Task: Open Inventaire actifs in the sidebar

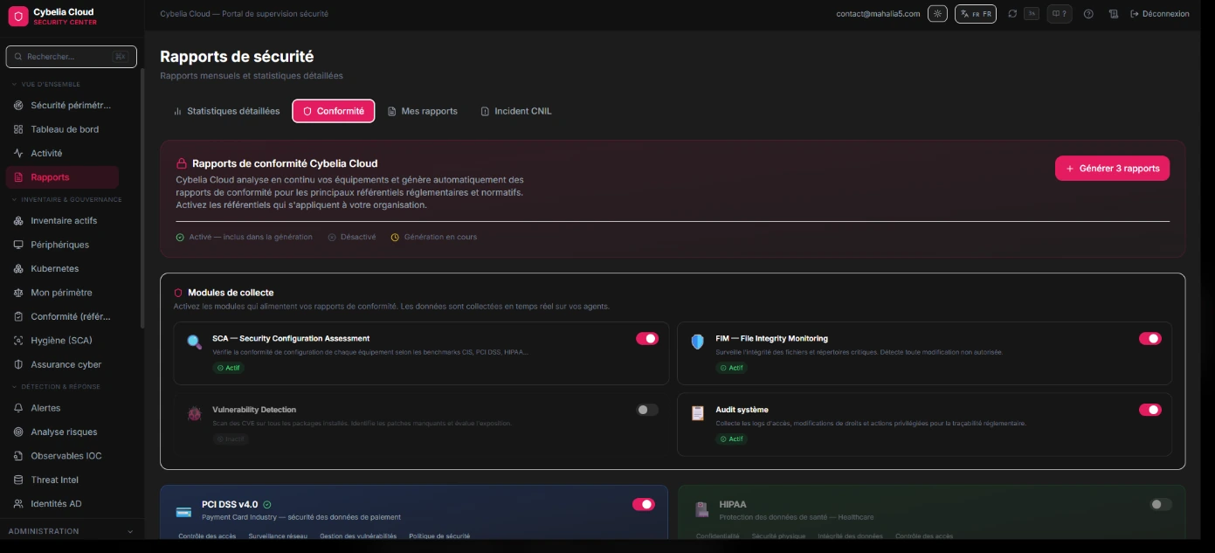Action: pyautogui.click(x=62, y=221)
